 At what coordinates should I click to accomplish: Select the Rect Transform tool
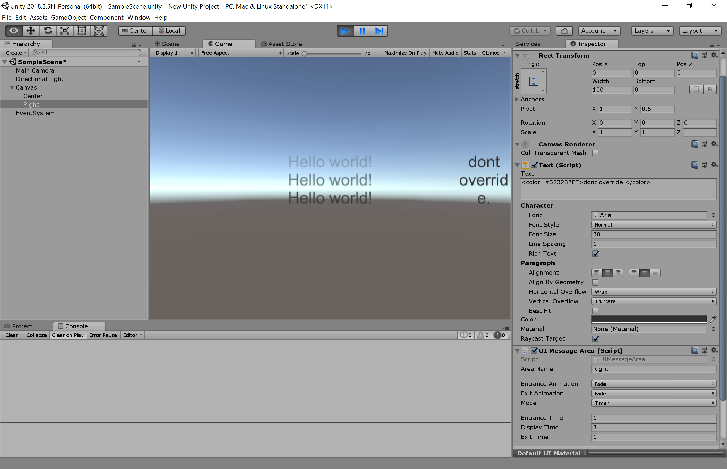[x=82, y=31]
